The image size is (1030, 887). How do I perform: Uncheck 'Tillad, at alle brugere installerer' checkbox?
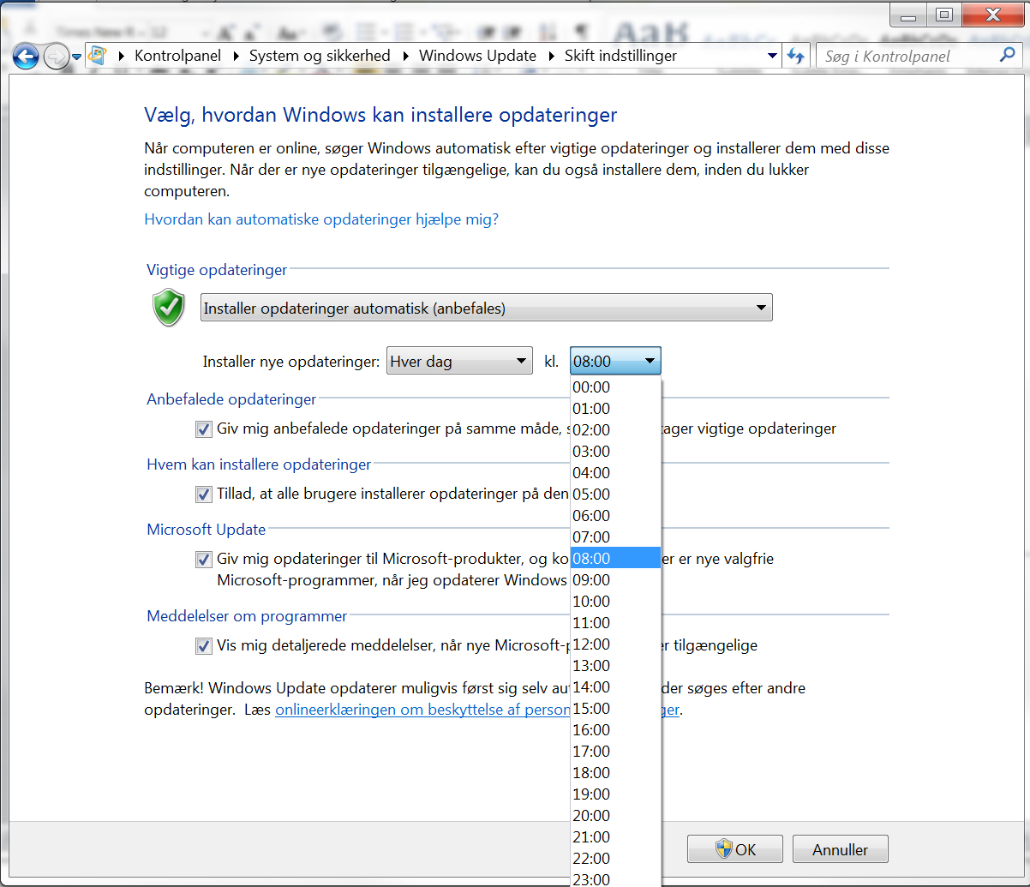(x=204, y=494)
